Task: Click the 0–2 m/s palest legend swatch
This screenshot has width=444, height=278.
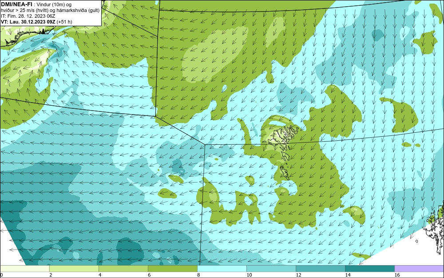Action: click(24, 268)
